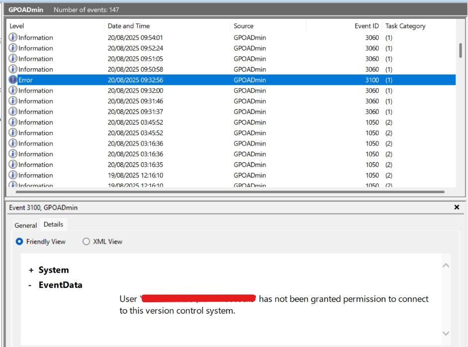Click the Information icon on the 03:45:52 event

(x=12, y=122)
